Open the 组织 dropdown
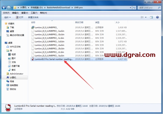 tap(7, 17)
